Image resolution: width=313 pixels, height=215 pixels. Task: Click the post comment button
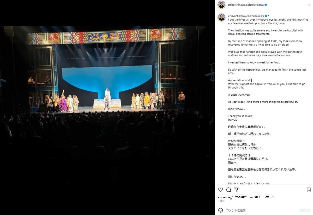[305, 210]
